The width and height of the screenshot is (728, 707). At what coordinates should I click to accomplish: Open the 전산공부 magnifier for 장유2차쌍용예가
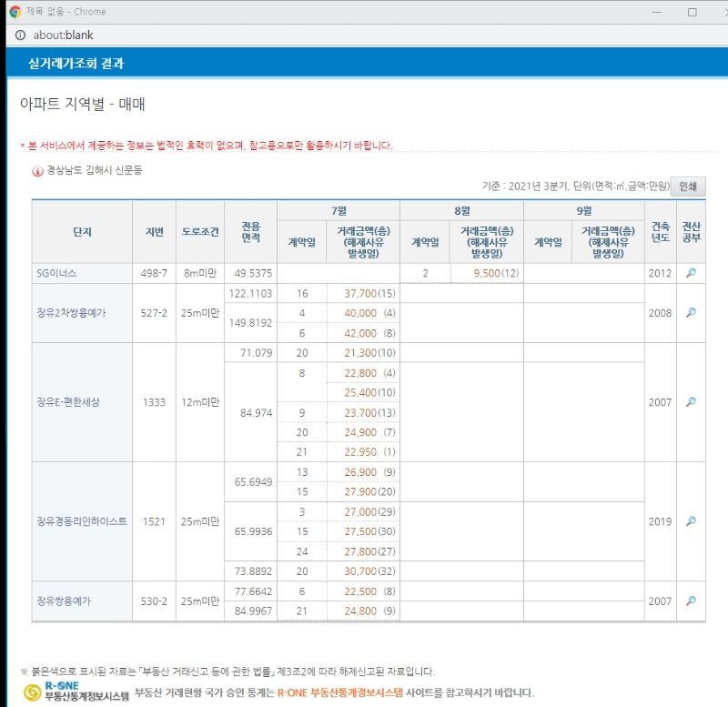[691, 313]
